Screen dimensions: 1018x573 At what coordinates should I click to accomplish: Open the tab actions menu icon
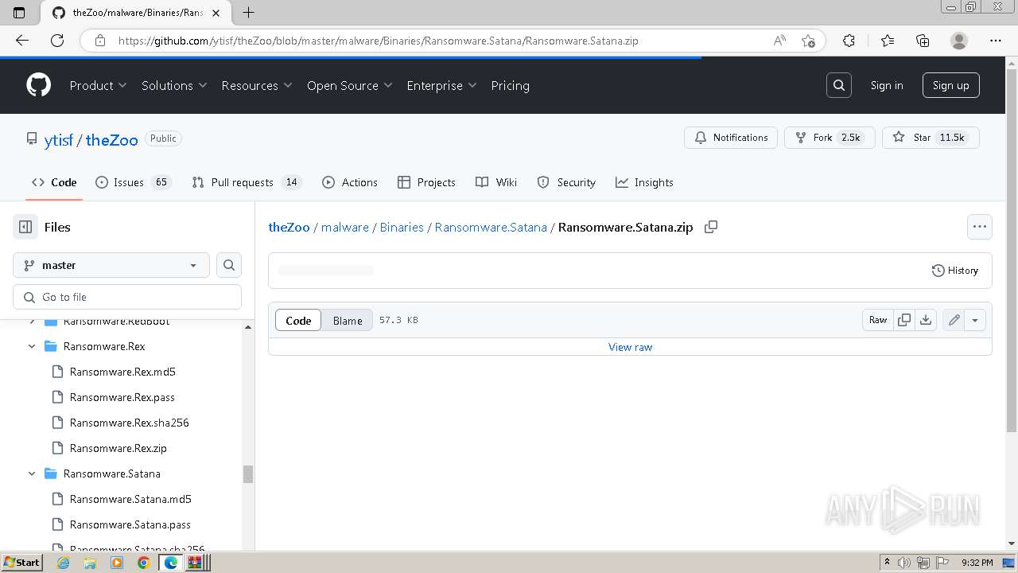[19, 12]
